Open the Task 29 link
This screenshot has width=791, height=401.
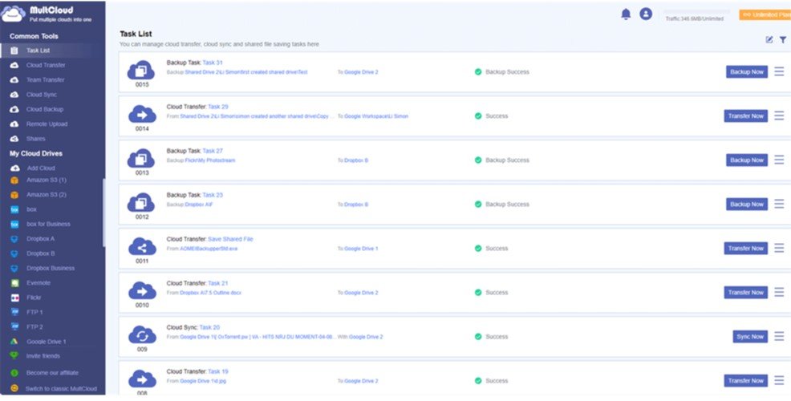pyautogui.click(x=218, y=107)
